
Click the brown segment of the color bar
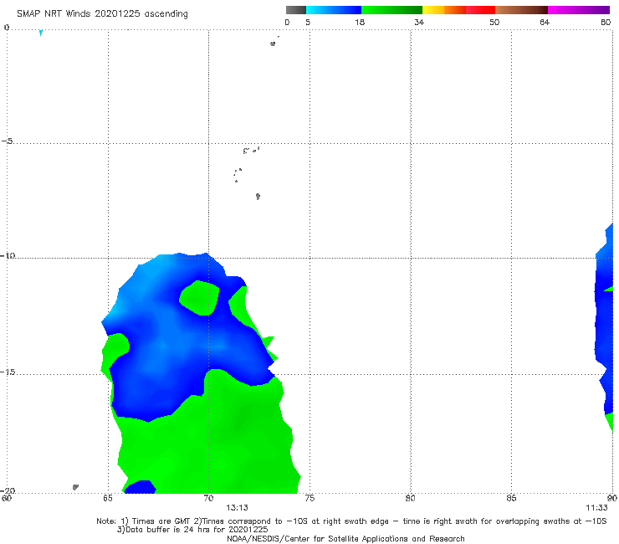coord(521,10)
